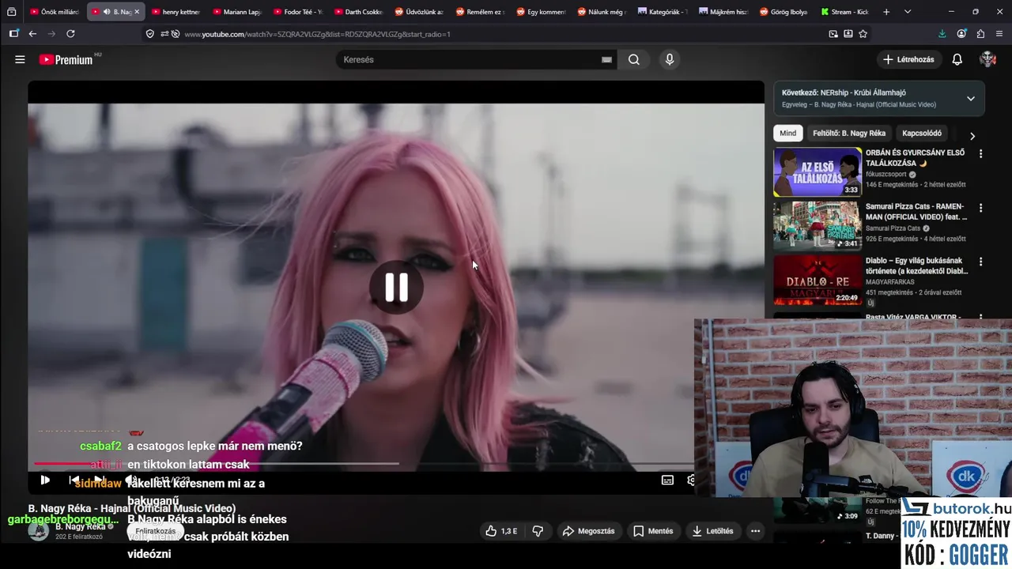Image resolution: width=1012 pixels, height=569 pixels.
Task: Bookmark this page with star icon
Action: tap(863, 34)
